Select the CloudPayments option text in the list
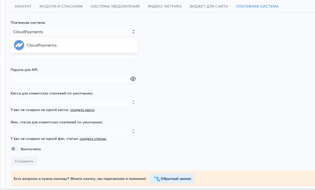This screenshot has width=315, height=190. pos(42,45)
